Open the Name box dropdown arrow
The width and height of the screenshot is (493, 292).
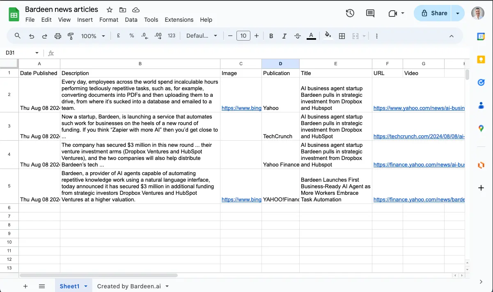point(37,53)
